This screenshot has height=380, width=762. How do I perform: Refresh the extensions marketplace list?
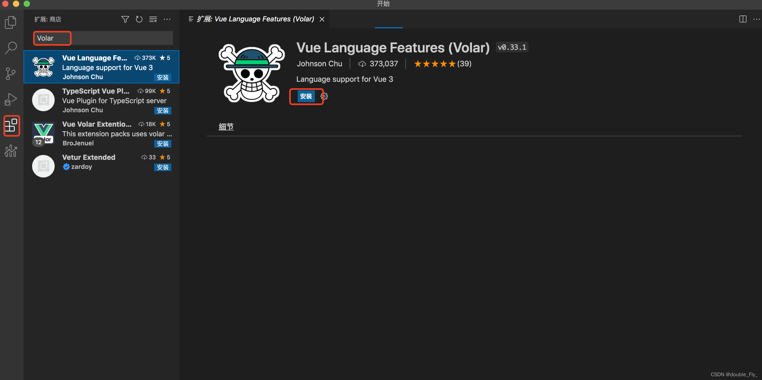[139, 20]
